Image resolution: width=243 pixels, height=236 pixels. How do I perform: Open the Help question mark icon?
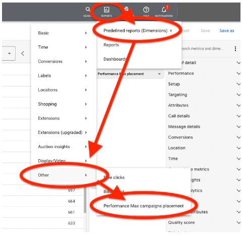(x=146, y=10)
